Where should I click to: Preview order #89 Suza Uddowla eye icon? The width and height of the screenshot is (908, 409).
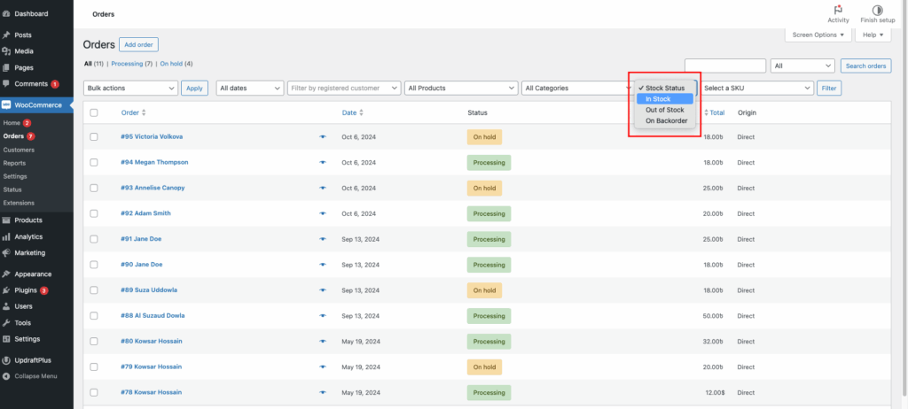(323, 289)
